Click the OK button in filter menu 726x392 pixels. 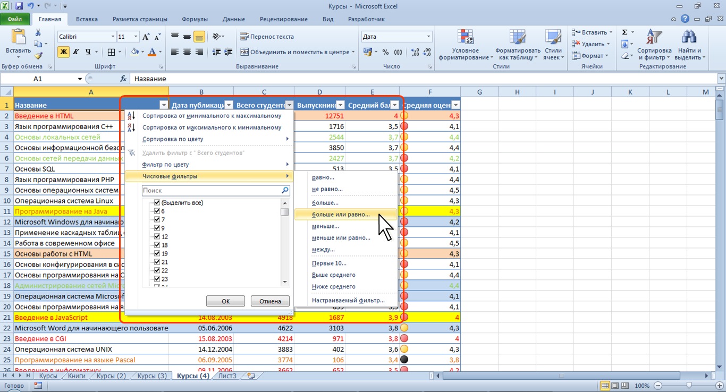(225, 301)
